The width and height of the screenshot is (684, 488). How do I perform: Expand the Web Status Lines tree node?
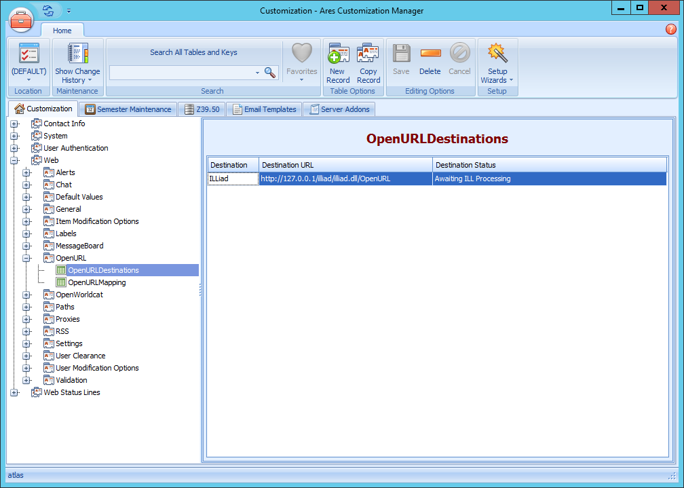(16, 392)
